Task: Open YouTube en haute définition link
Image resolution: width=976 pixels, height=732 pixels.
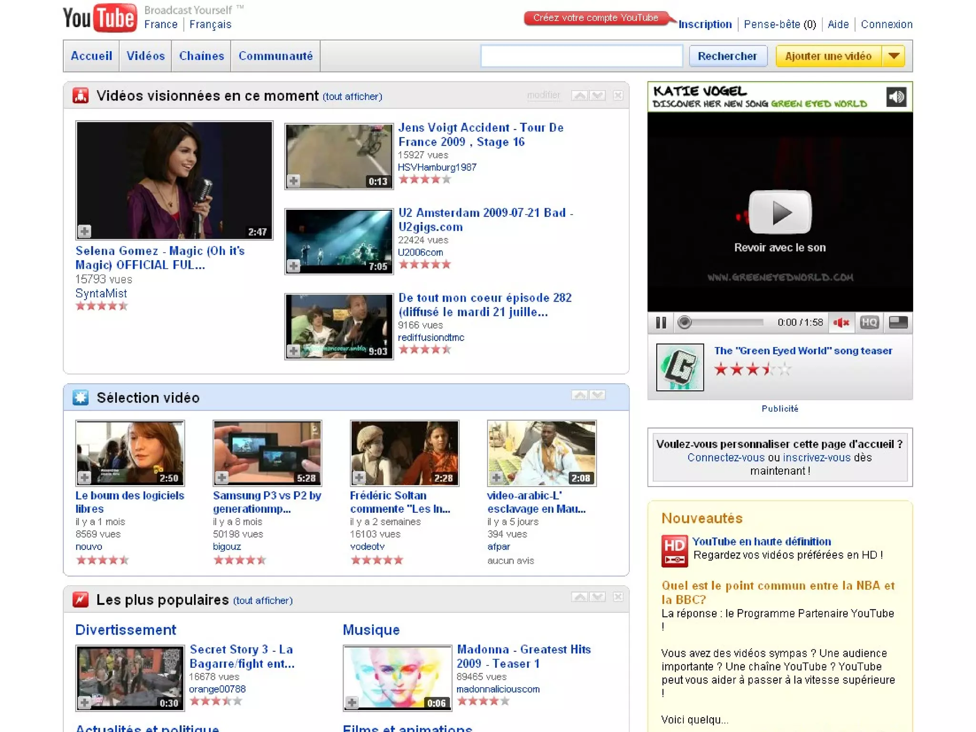Action: [x=762, y=542]
